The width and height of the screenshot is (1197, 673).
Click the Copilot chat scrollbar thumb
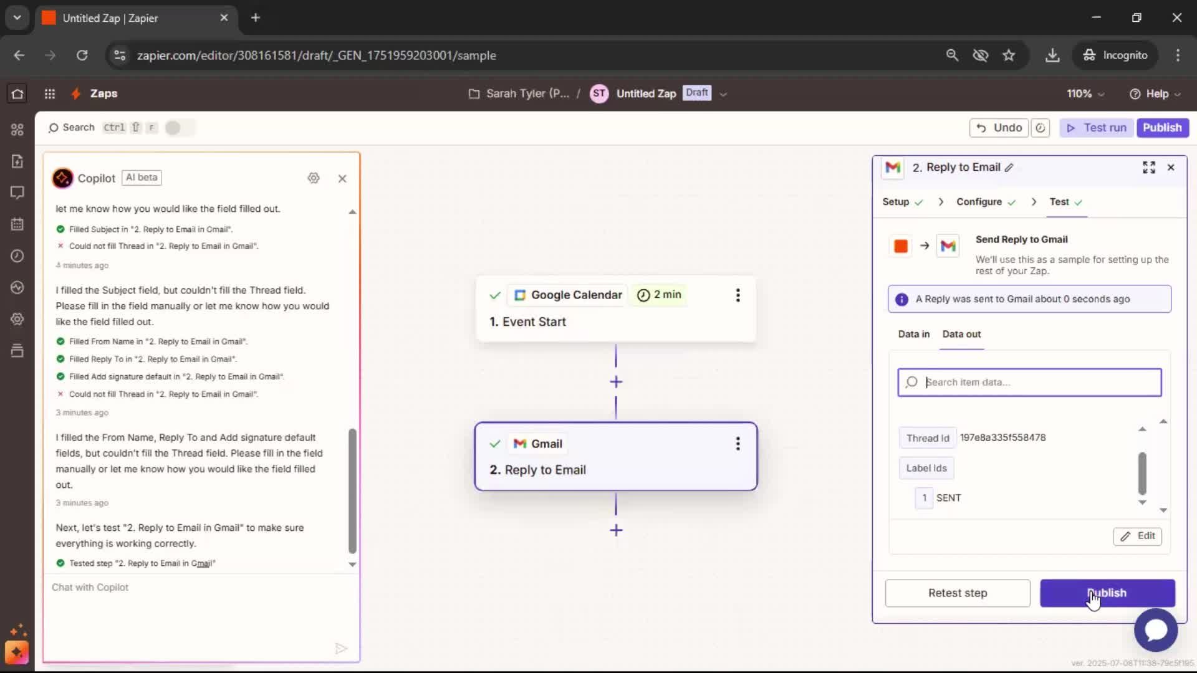click(x=352, y=491)
